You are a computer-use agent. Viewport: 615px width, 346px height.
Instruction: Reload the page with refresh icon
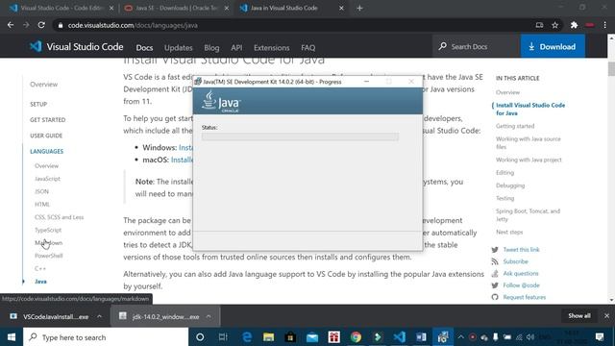[x=41, y=25]
